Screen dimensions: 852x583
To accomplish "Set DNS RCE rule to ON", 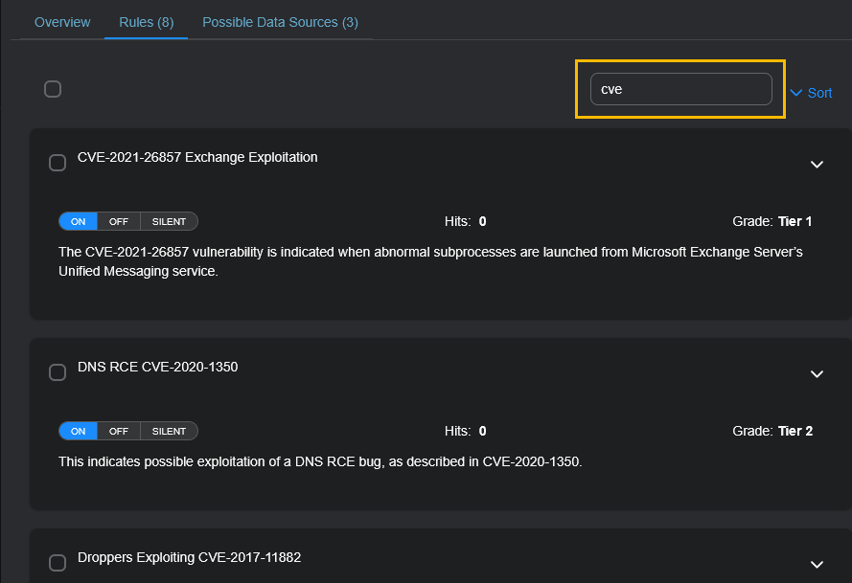I will point(79,431).
